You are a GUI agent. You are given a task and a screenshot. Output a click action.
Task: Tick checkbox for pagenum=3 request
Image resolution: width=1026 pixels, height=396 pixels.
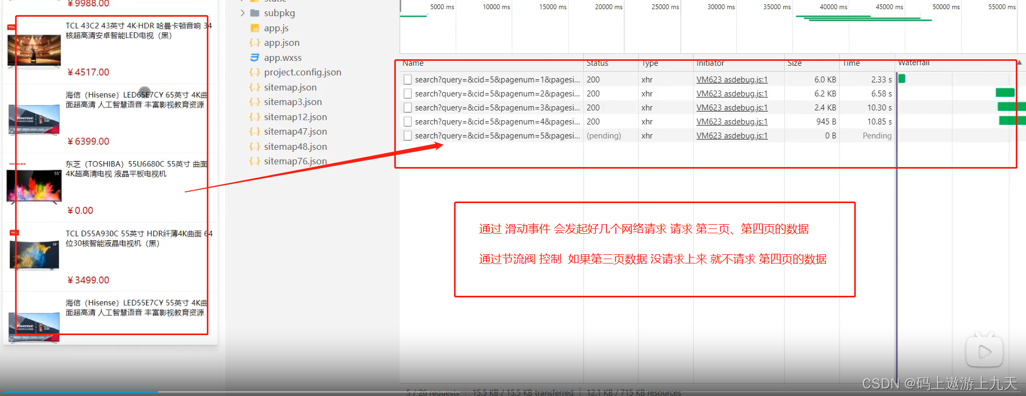408,108
